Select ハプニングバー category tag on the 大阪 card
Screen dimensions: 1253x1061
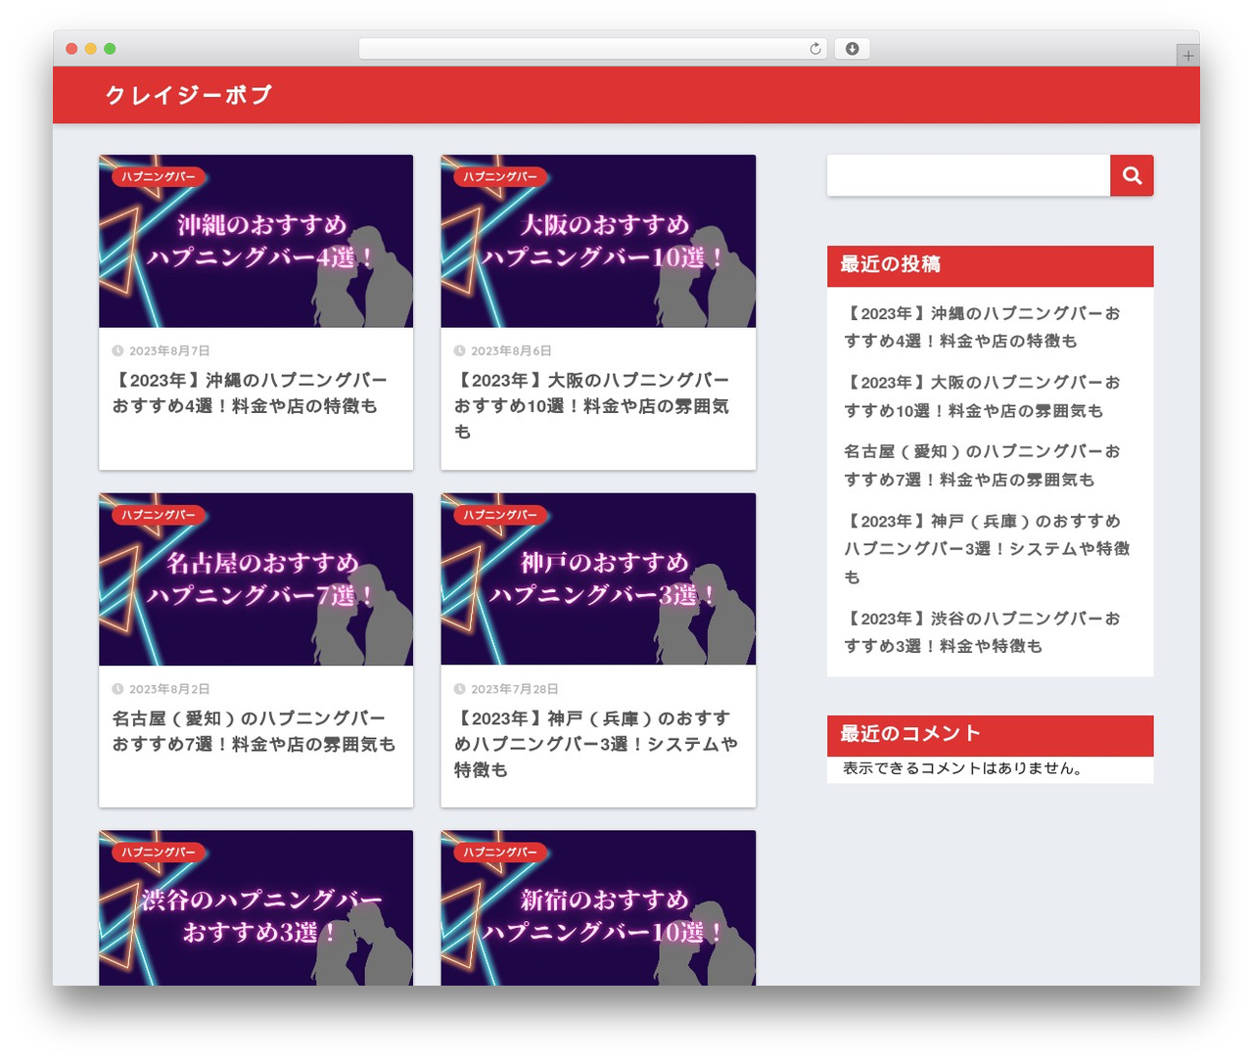pos(500,177)
